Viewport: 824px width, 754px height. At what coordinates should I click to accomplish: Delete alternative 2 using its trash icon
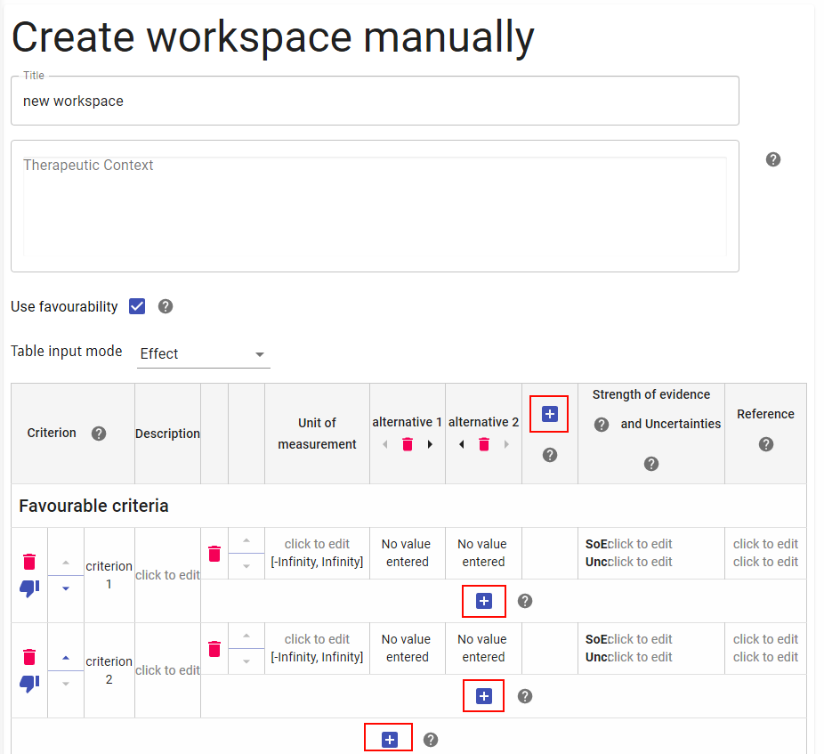[x=484, y=444]
